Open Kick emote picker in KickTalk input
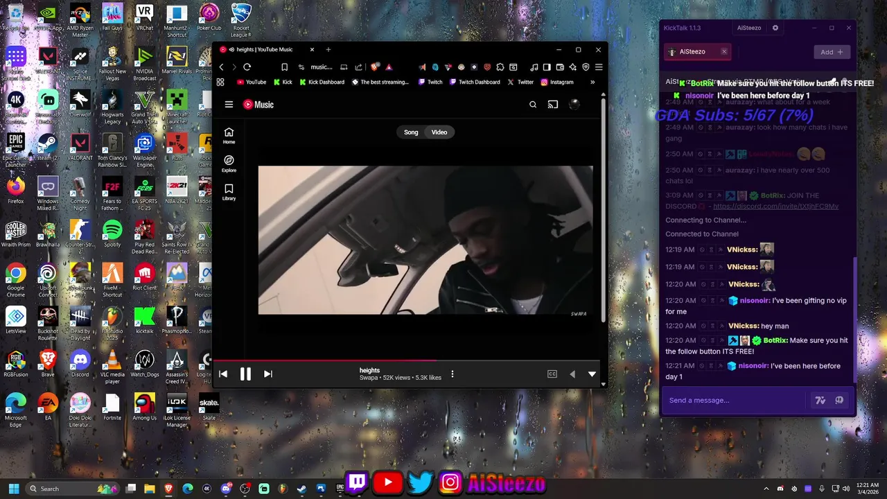The width and height of the screenshot is (887, 499). [839, 400]
